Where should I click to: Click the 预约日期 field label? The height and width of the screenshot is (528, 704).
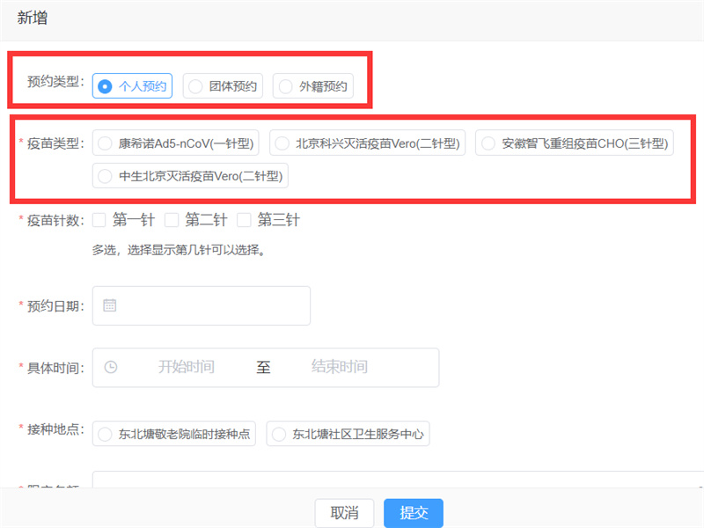click(55, 306)
